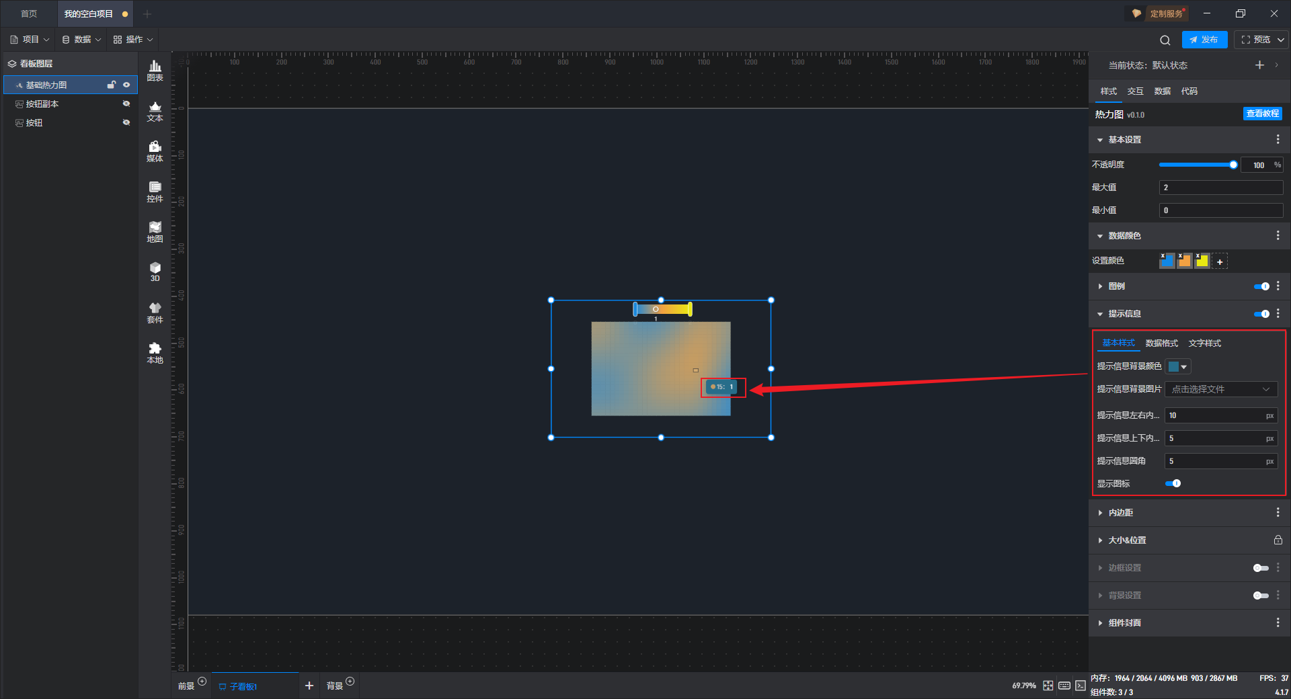Toggle the 显示图标 switch

1173,483
